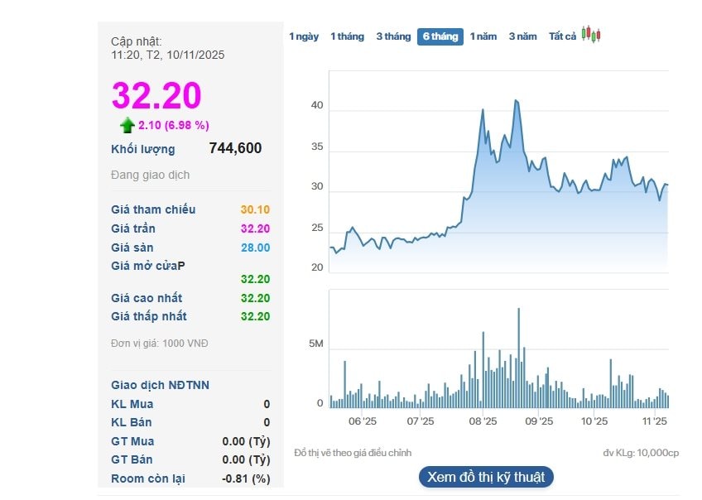Click the 2.10 (6.98 %) change text
This screenshot has width=702, height=500.
174,125
